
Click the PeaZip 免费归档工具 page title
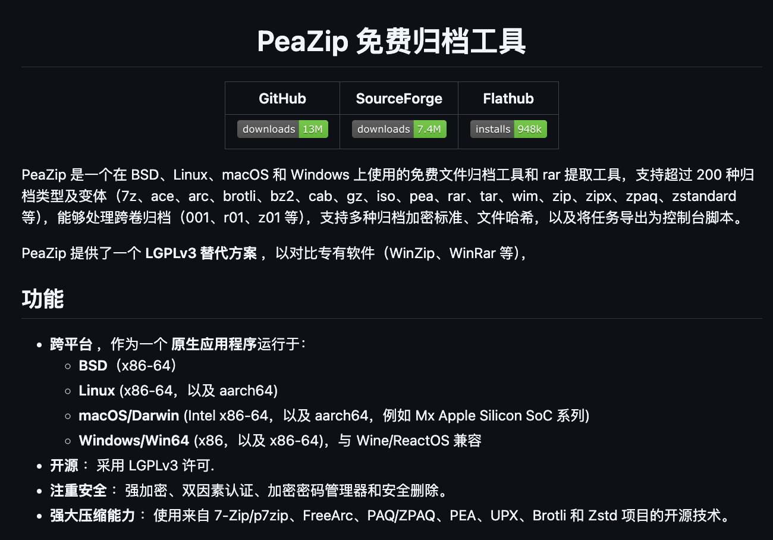coord(391,42)
